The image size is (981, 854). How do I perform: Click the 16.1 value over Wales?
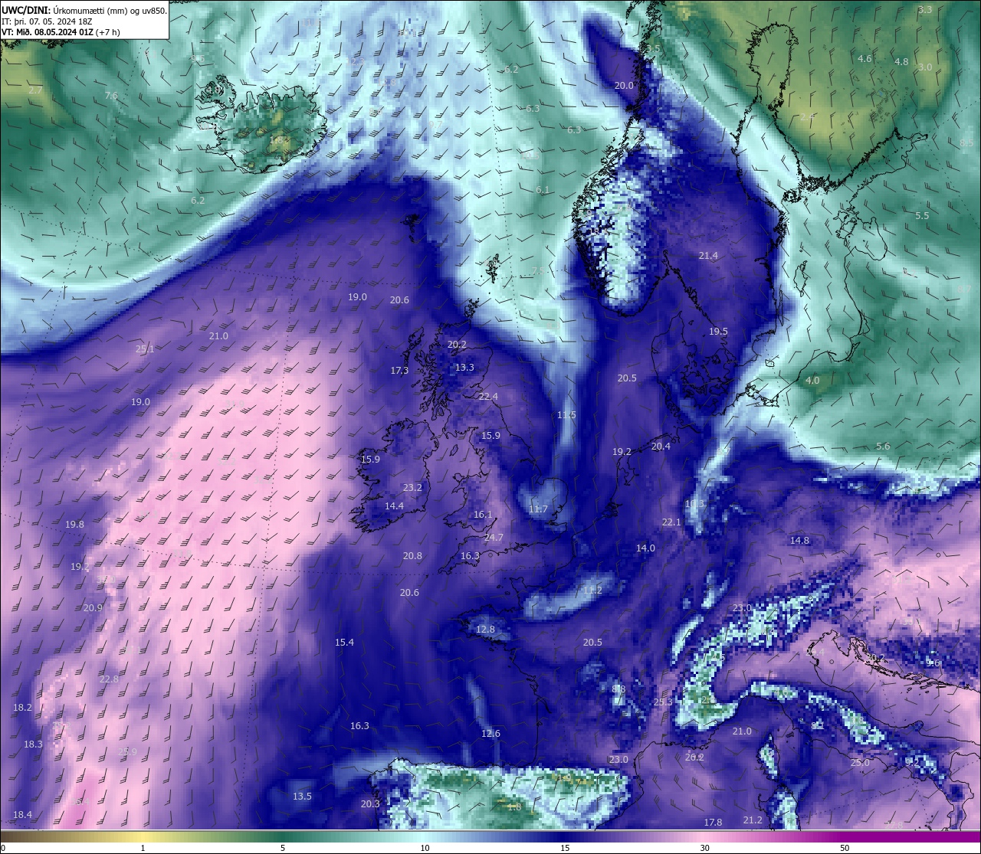[x=482, y=514]
